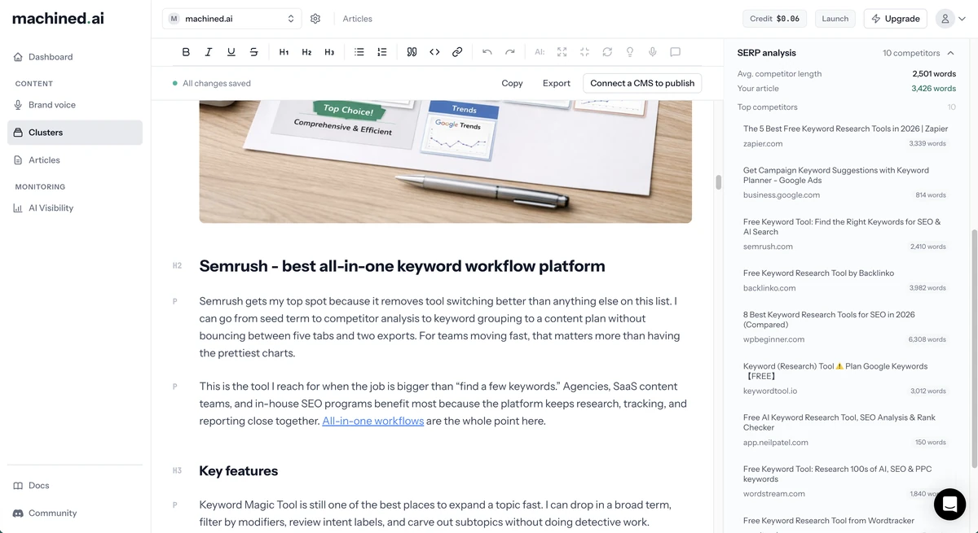Click the Launch button
The height and width of the screenshot is (533, 978).
(x=835, y=19)
